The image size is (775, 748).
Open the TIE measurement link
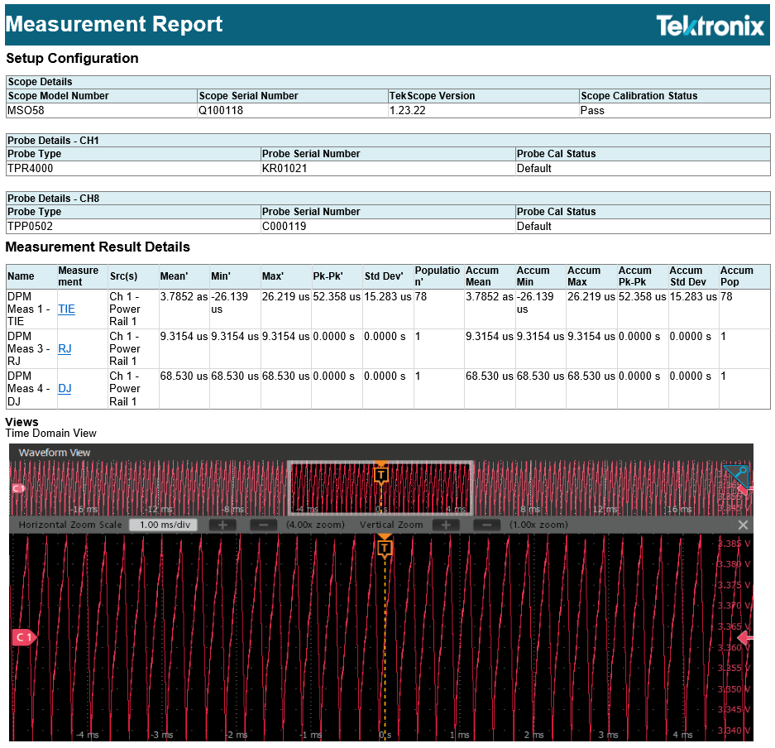66,309
